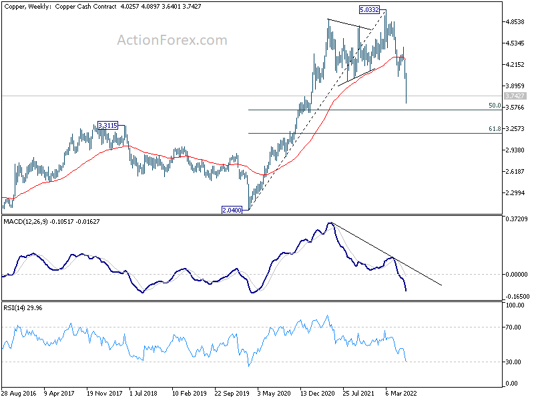Click the 0.00000 MACD axis value
The height and width of the screenshot is (401, 534).
(517, 275)
